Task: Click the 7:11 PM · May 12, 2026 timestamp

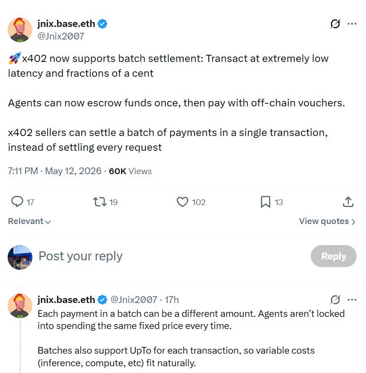Action: click(54, 171)
